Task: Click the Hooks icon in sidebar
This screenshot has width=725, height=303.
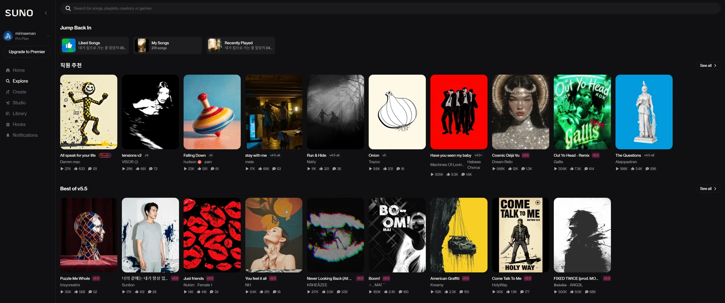Action: coord(8,125)
